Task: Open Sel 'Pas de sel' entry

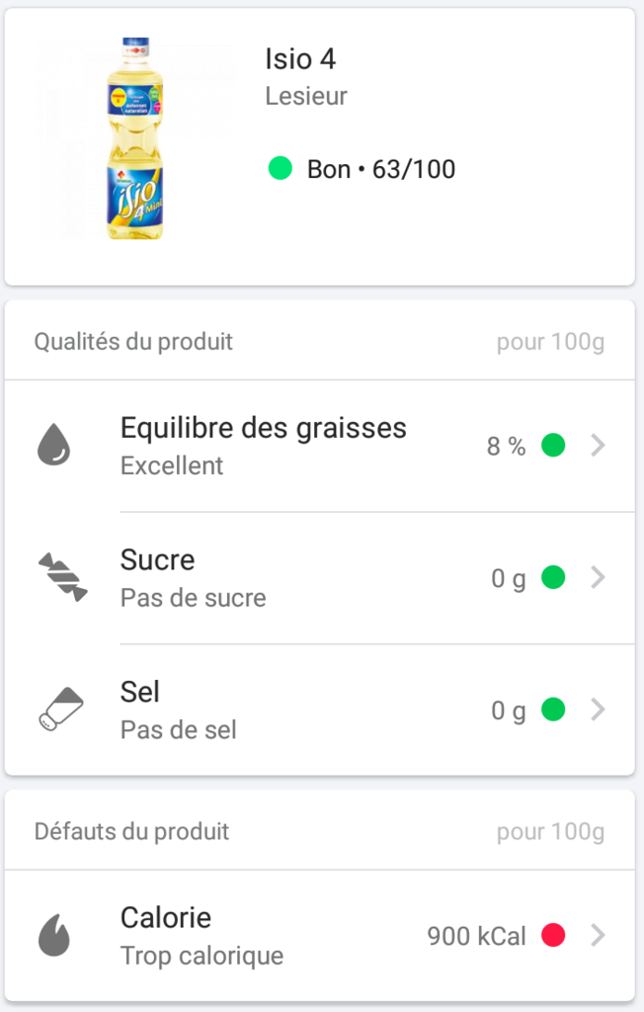Action: point(320,710)
